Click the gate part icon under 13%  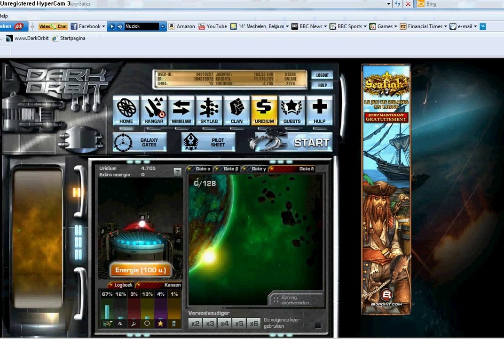[x=147, y=323]
